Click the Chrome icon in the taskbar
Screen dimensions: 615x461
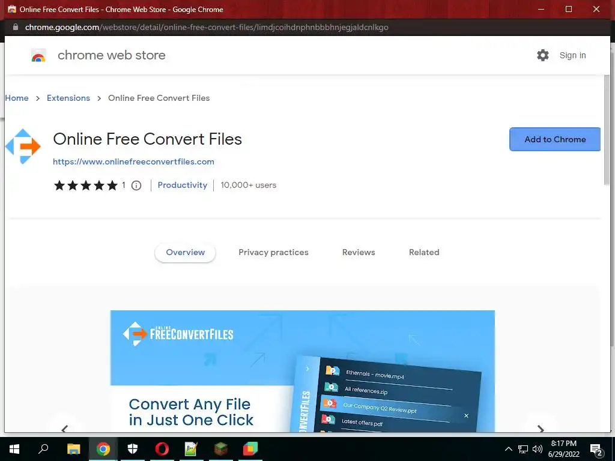[x=103, y=449]
